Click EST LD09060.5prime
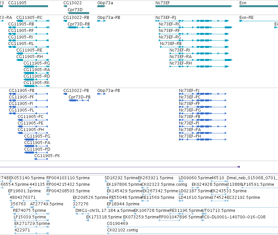Viewport: 278px width, 235px height. tap(195, 178)
